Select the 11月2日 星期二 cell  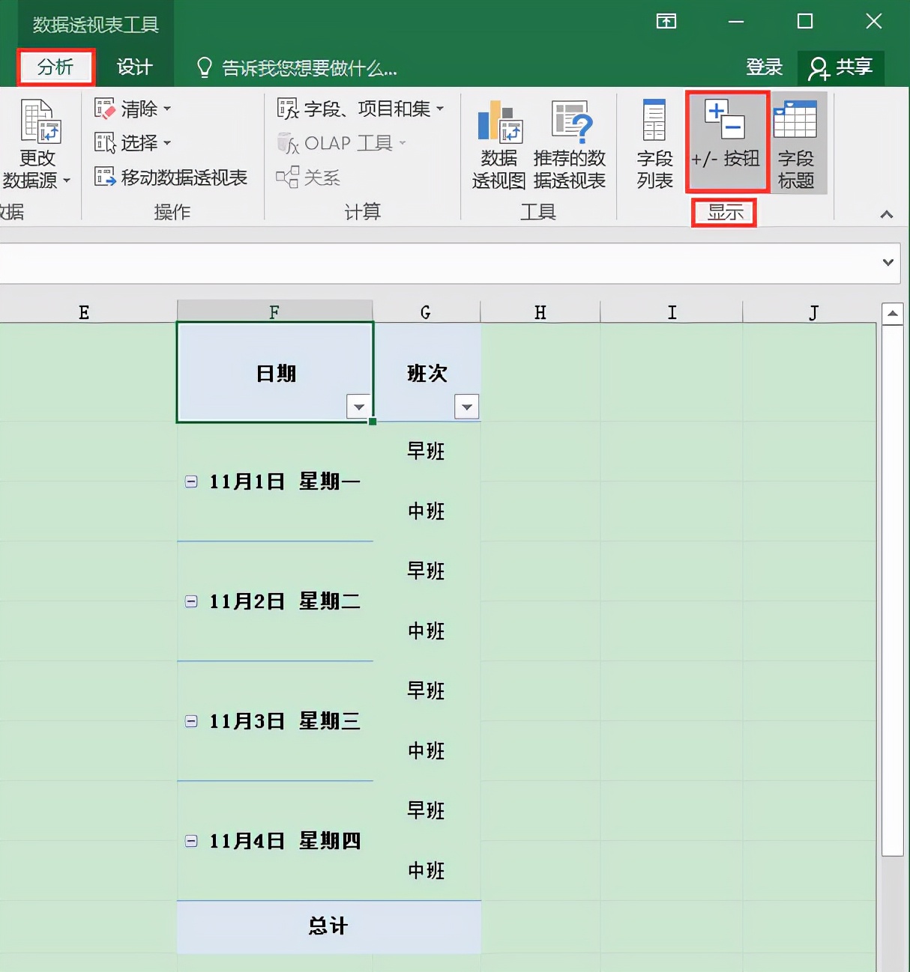275,601
